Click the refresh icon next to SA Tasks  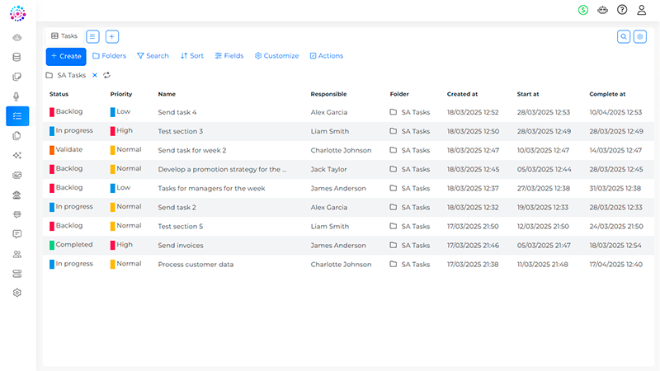(107, 75)
